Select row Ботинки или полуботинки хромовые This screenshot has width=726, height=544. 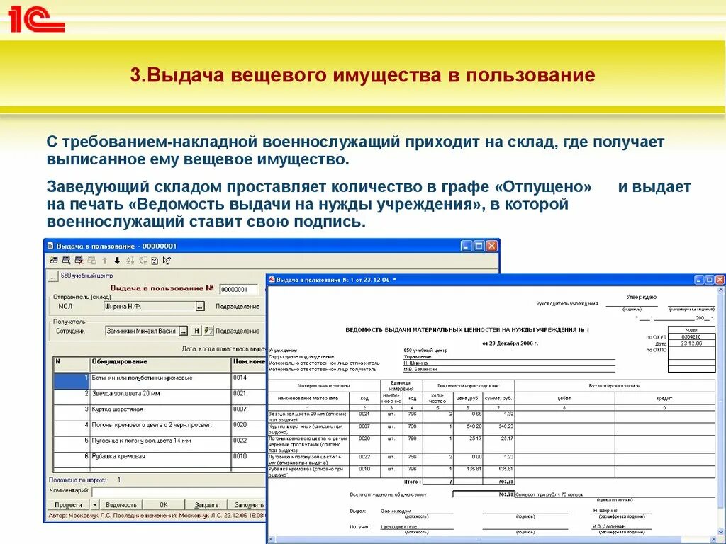point(160,380)
